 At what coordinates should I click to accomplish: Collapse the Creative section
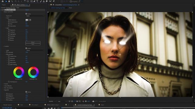click(3, 46)
